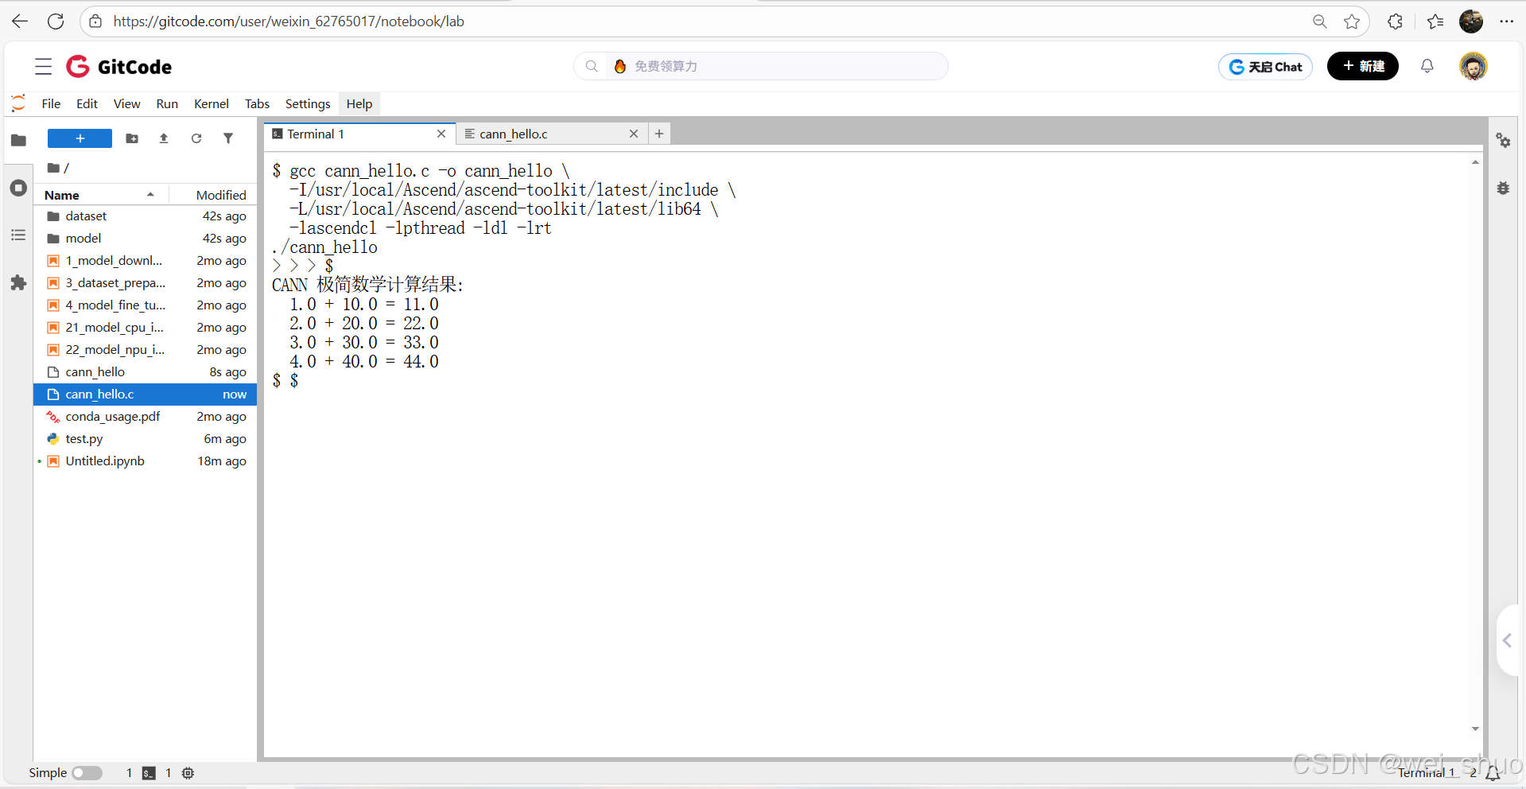Select the 1_model_downl... notebook file

146,261
